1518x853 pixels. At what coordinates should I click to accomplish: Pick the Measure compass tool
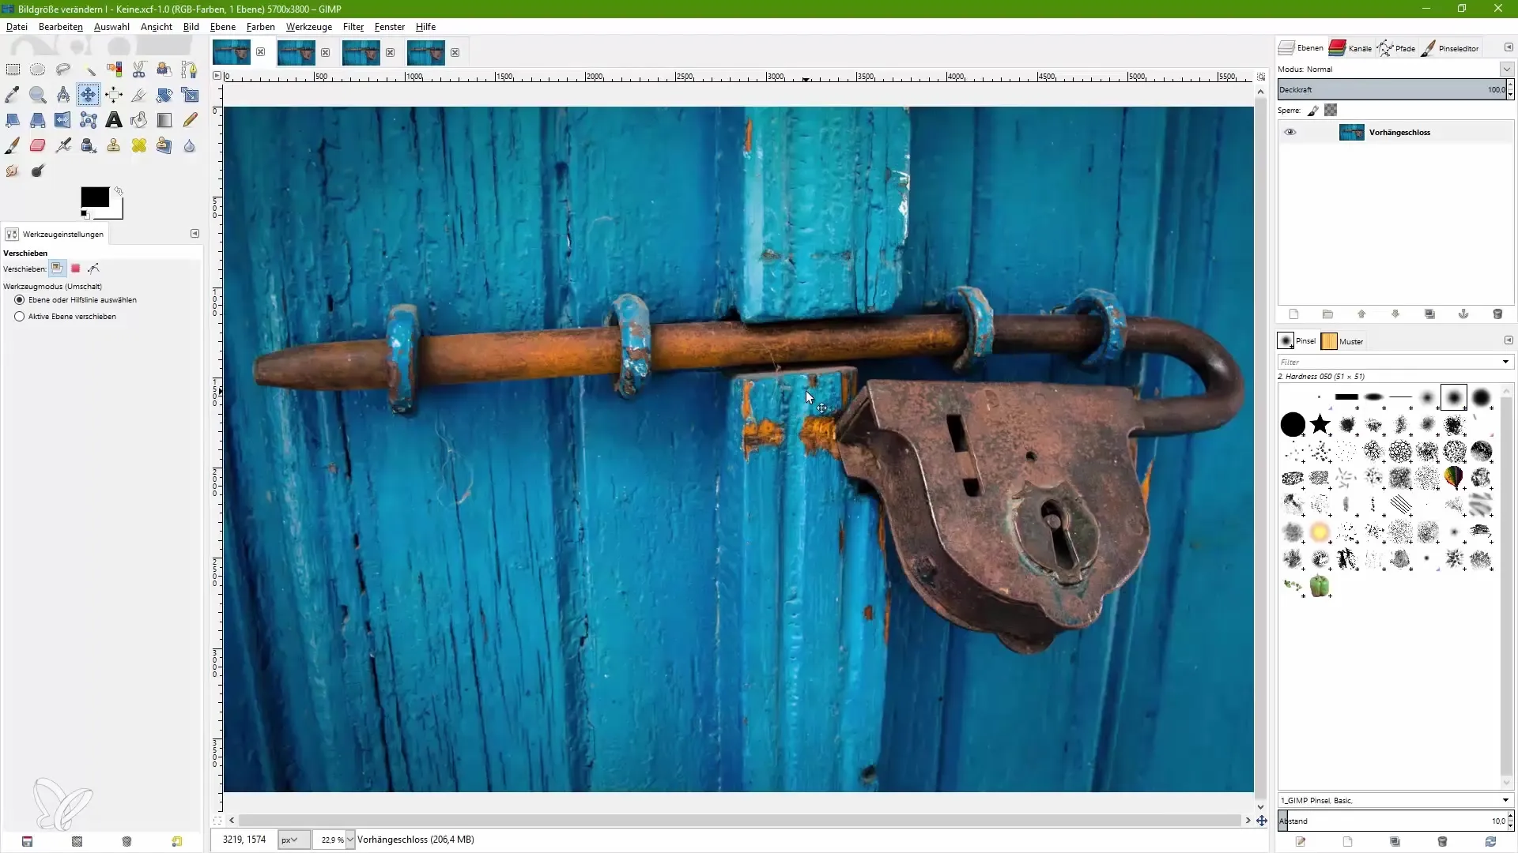click(x=63, y=95)
